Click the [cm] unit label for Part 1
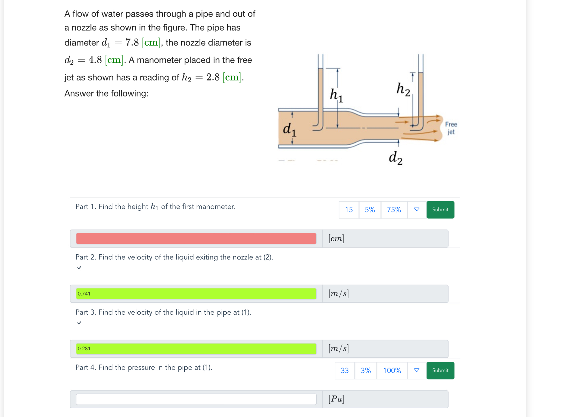This screenshot has width=576, height=417. click(336, 238)
